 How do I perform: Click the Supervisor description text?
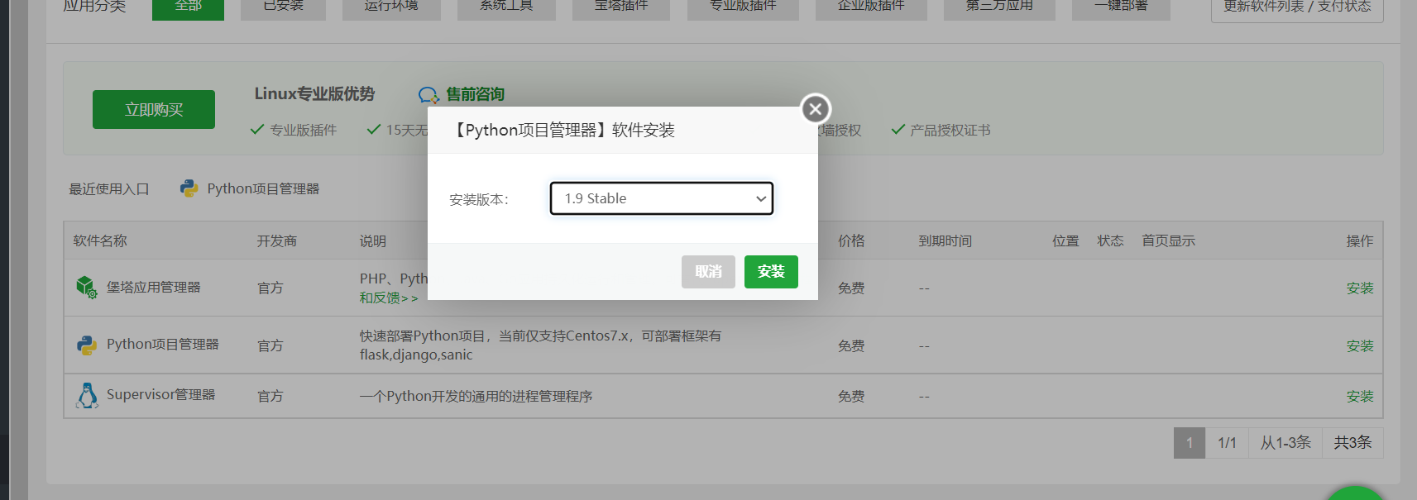click(476, 396)
